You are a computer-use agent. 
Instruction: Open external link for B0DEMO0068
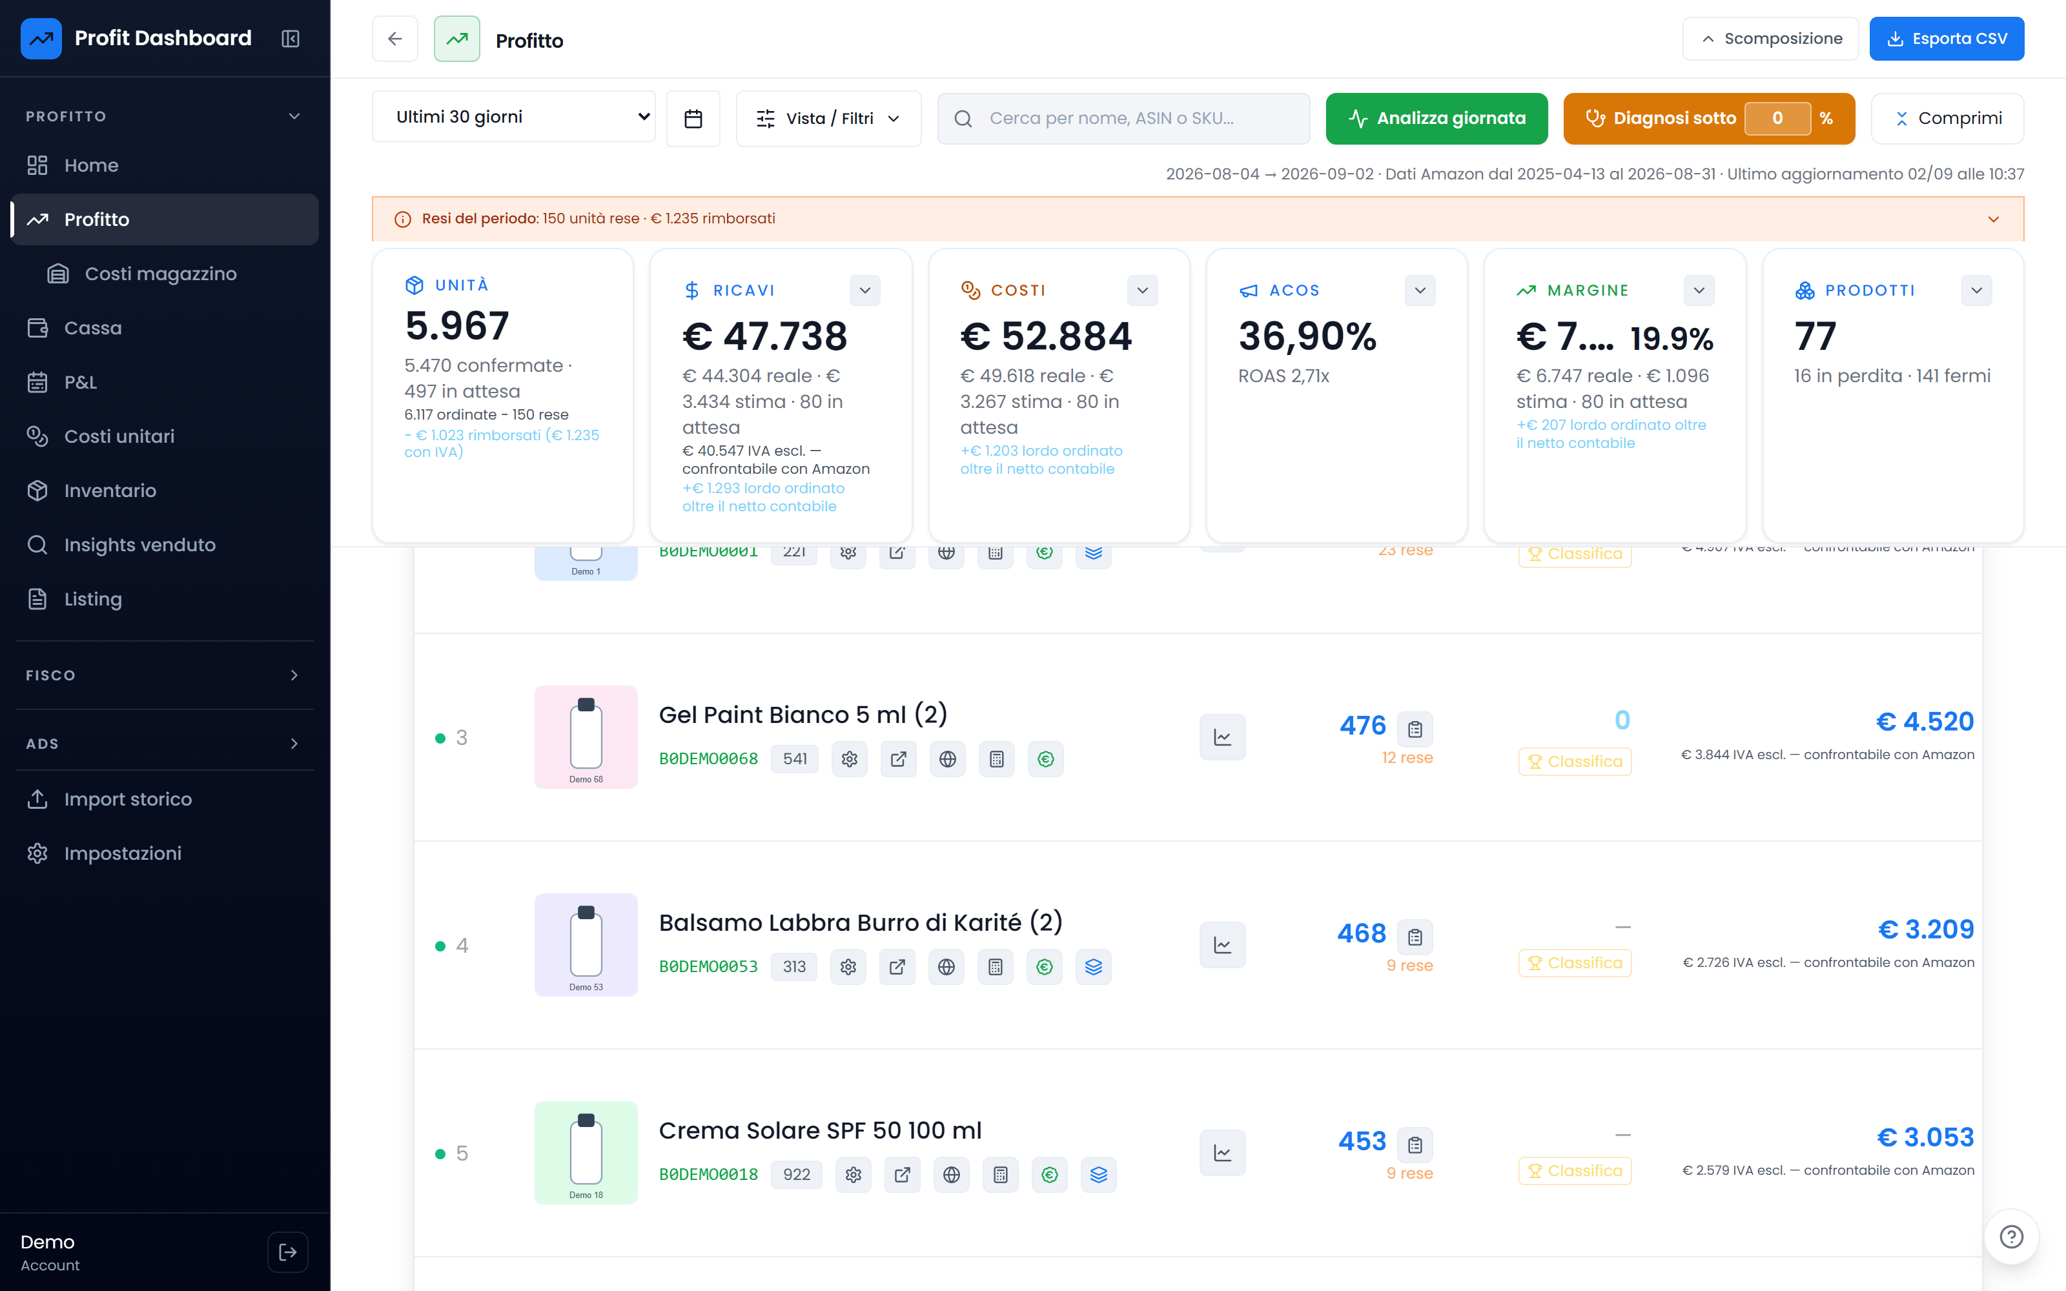(x=898, y=759)
